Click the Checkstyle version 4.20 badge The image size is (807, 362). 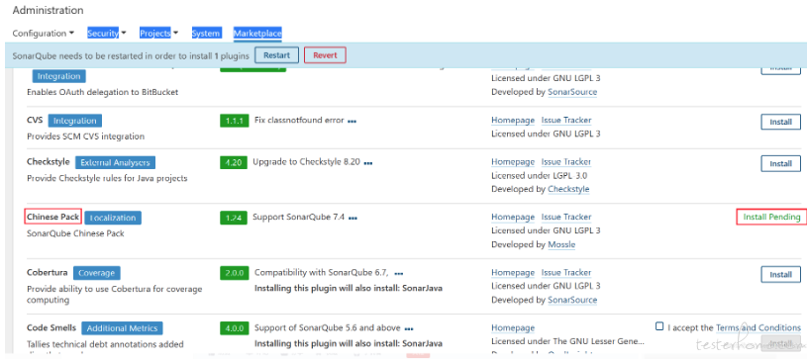(x=234, y=162)
